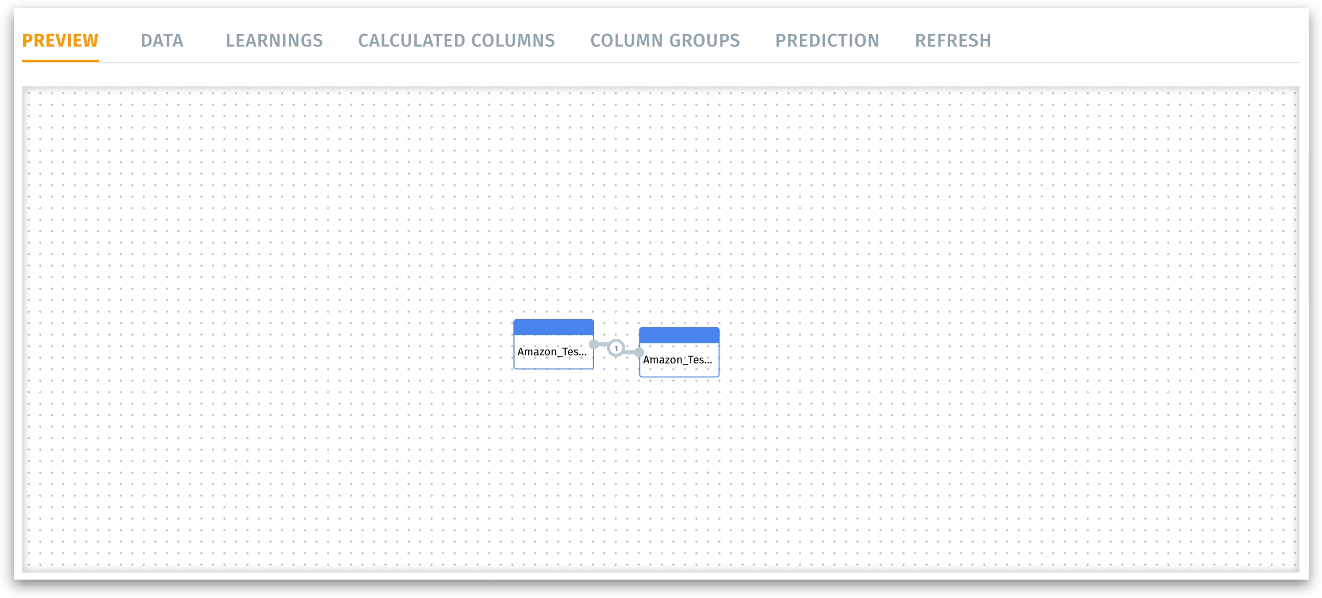1322x598 pixels.
Task: Click the right Amazon_Tes... table label
Action: point(677,359)
